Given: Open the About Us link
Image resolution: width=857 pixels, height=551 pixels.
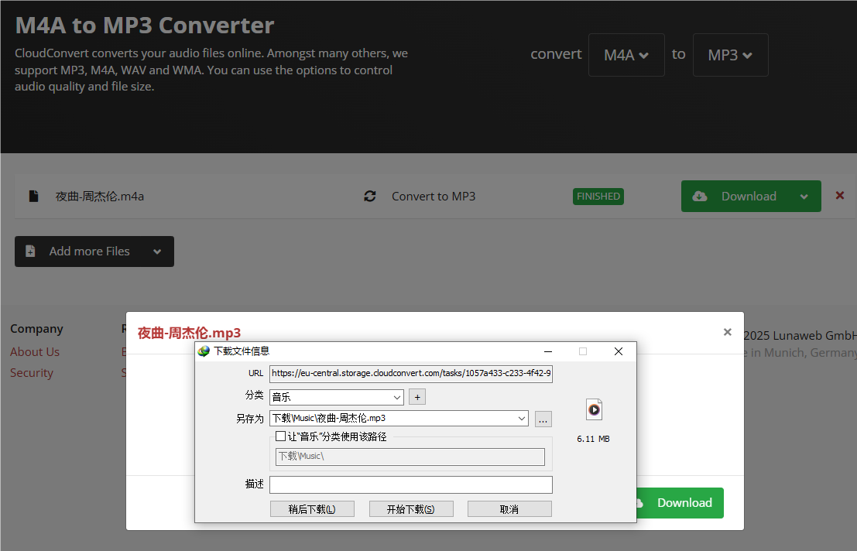Looking at the screenshot, I should 35,351.
